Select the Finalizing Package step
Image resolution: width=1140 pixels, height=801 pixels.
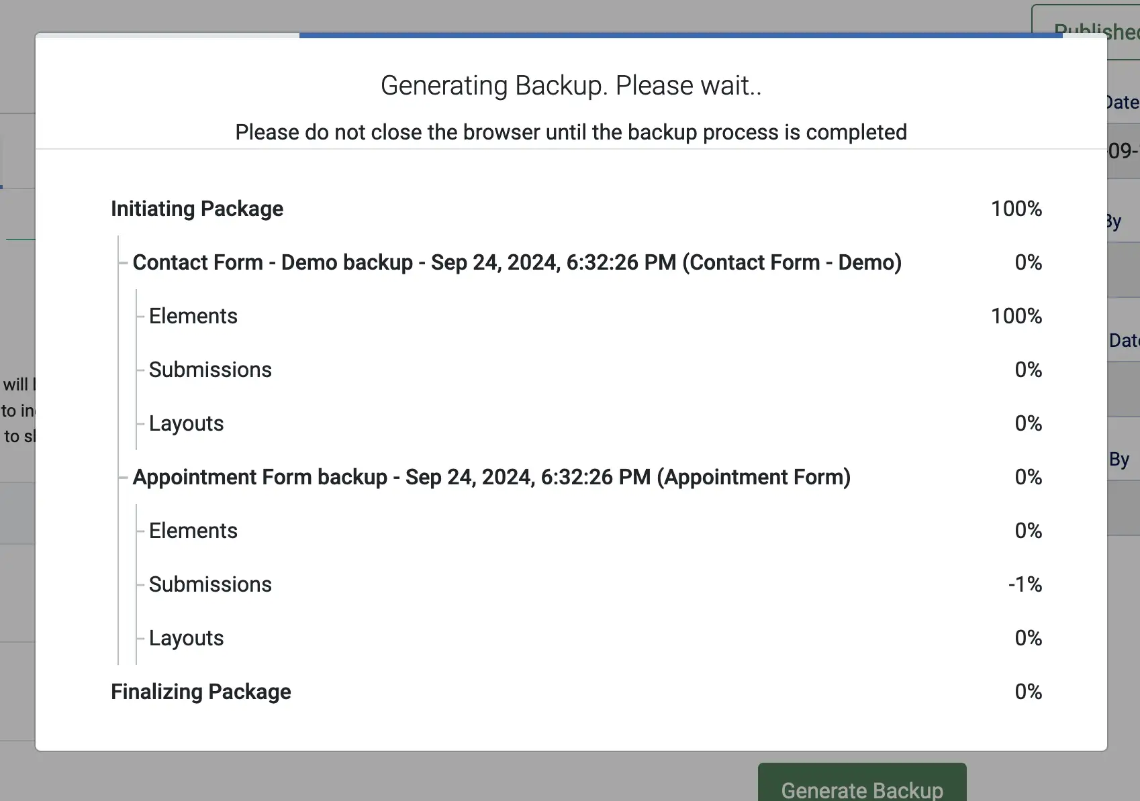coord(201,692)
